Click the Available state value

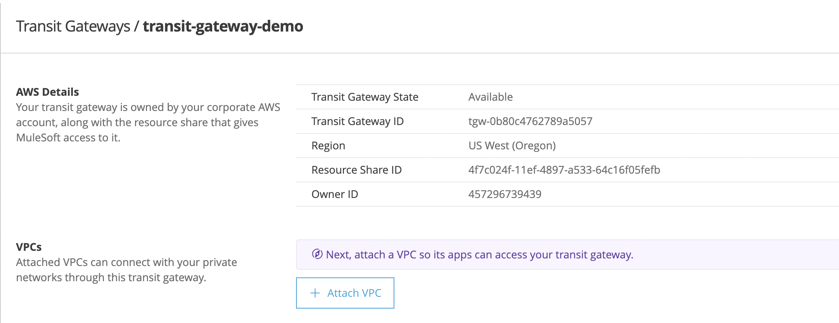[x=490, y=97]
